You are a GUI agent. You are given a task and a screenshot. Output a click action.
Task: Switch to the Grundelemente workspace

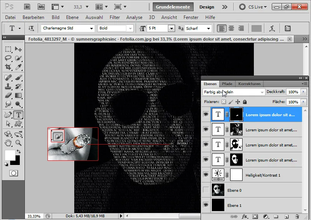pos(173,7)
